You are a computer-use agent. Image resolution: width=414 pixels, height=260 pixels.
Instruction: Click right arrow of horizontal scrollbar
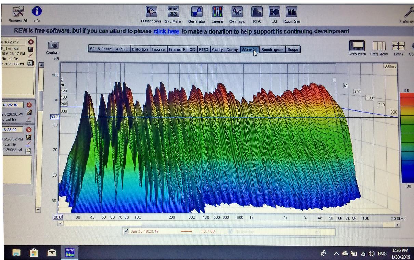pyautogui.click(x=397, y=224)
